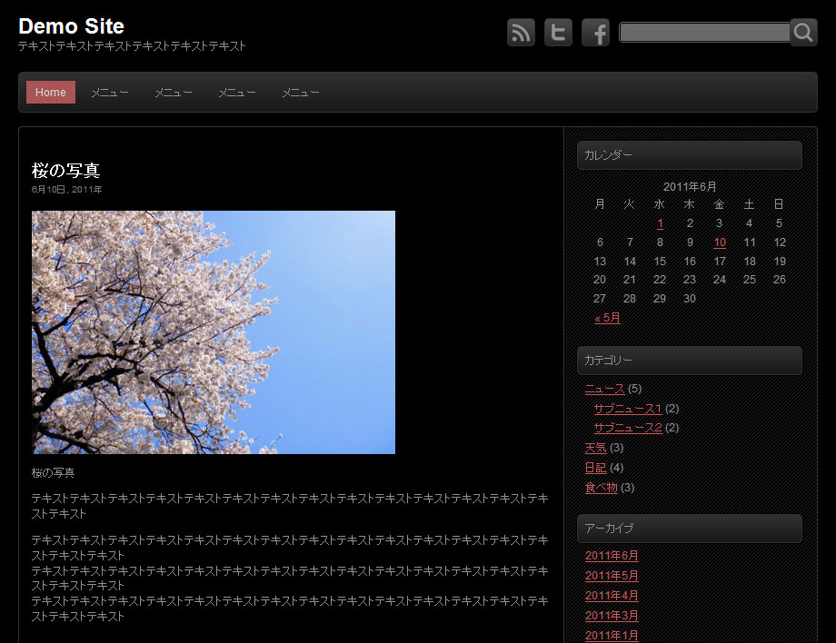Viewport: 836px width, 643px height.
Task: Click the cherry blossom photo
Action: click(214, 332)
